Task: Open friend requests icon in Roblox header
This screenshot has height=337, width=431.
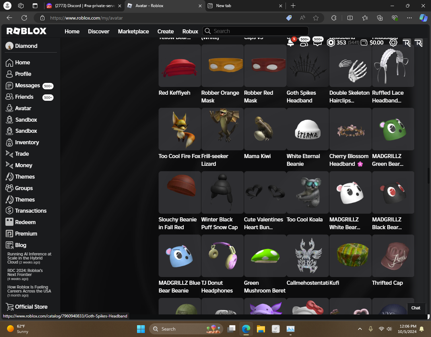Action: tap(304, 42)
